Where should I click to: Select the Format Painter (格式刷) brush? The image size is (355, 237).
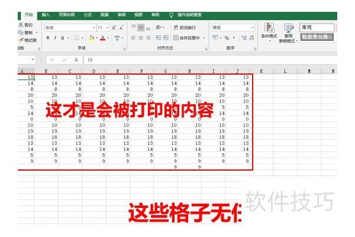21,40
